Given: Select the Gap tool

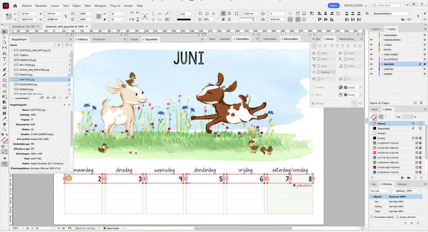Looking at the screenshot, I should point(5,47).
